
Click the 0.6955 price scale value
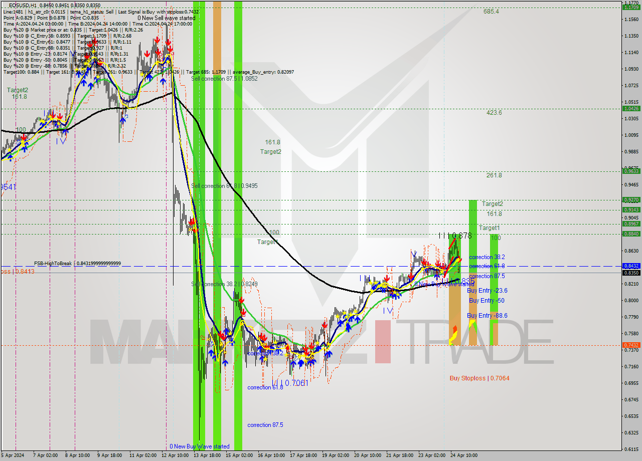631,383
